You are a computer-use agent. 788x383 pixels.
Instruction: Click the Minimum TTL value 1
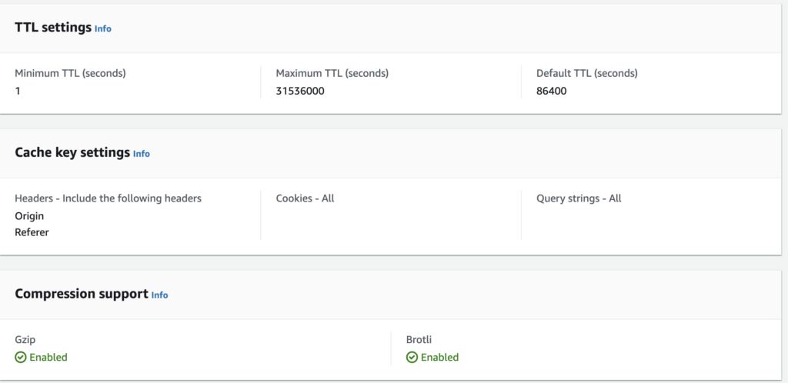18,90
